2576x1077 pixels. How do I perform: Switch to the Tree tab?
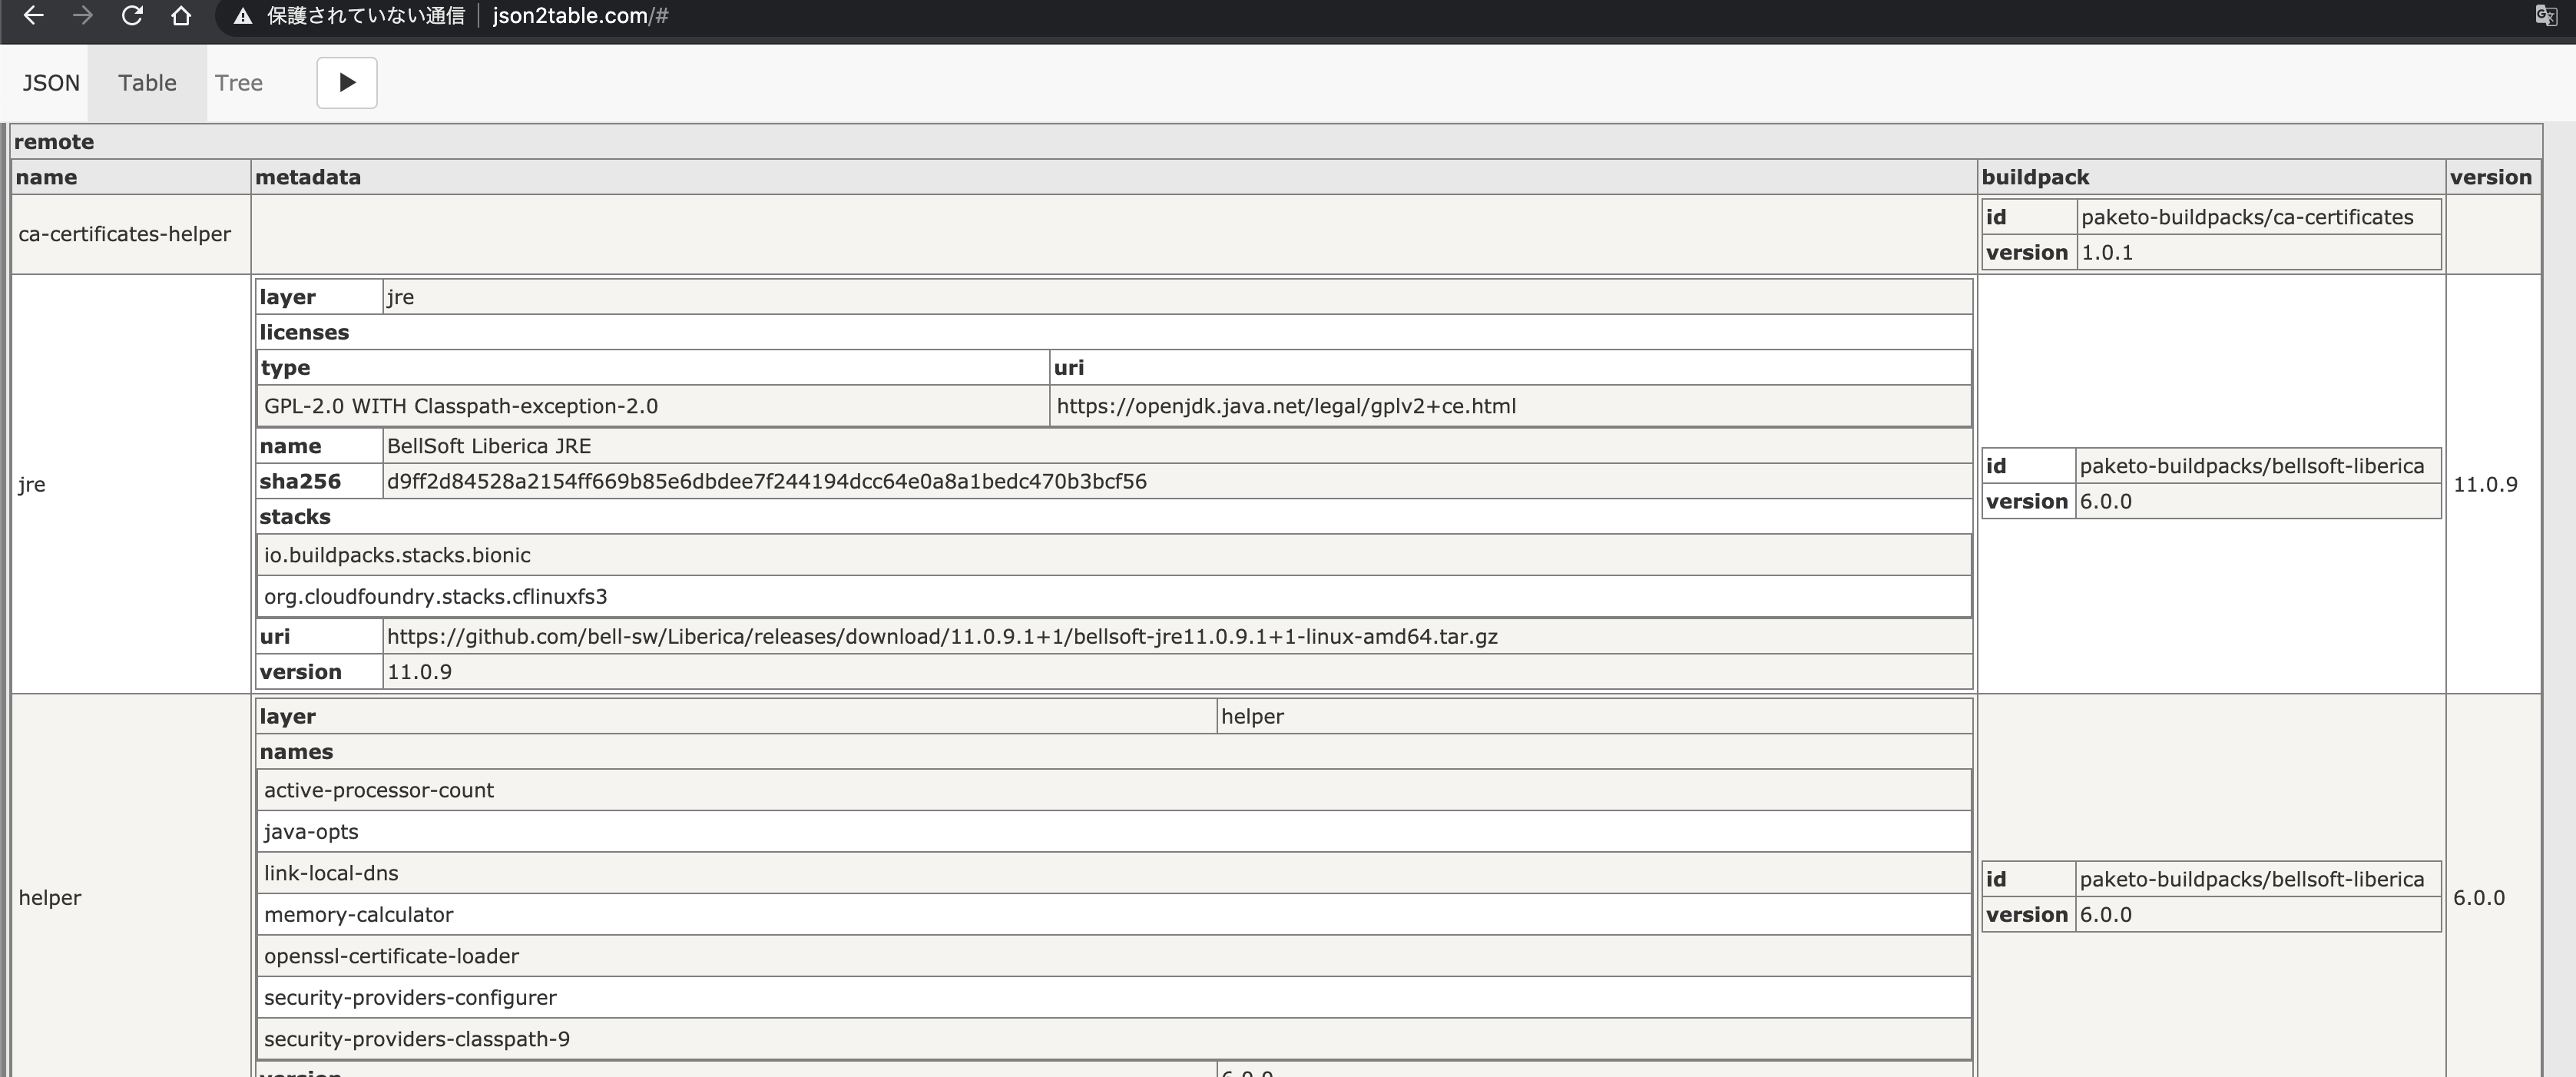[239, 83]
